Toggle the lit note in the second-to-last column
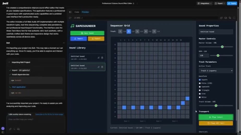Viewport: 241px width, 135px height. coord(183,103)
